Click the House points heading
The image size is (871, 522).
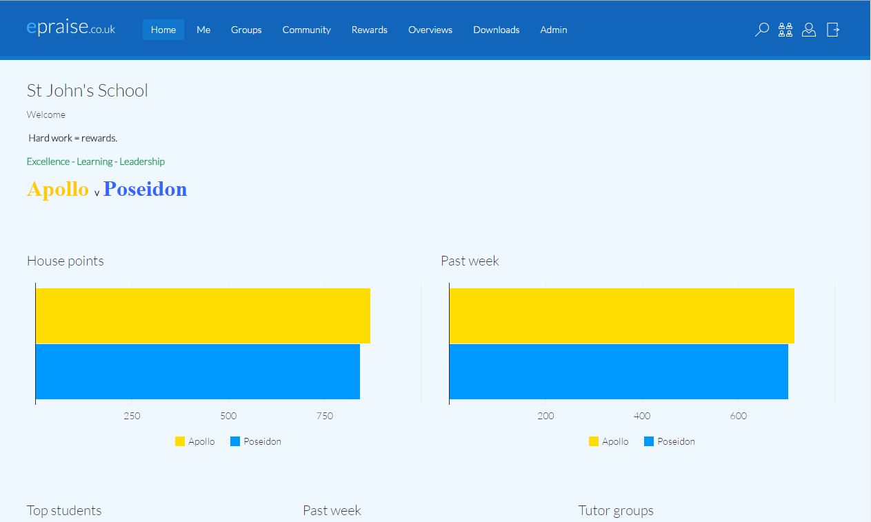click(66, 261)
